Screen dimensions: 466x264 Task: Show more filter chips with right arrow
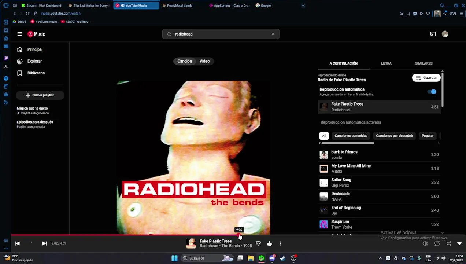(x=439, y=143)
